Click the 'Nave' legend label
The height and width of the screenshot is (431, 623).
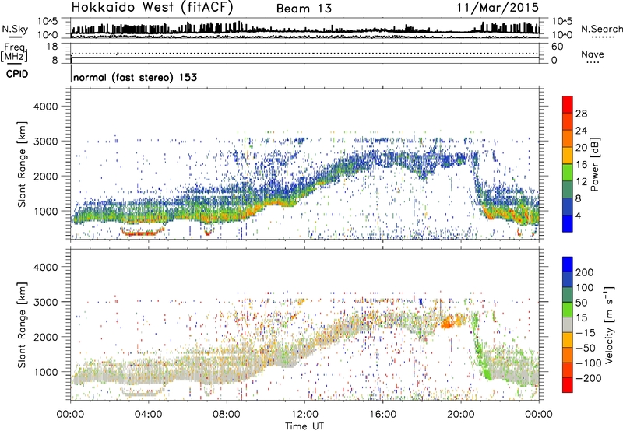pyautogui.click(x=593, y=54)
